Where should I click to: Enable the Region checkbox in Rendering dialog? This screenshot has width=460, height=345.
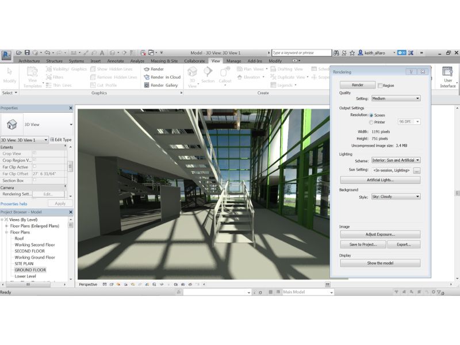coord(380,85)
